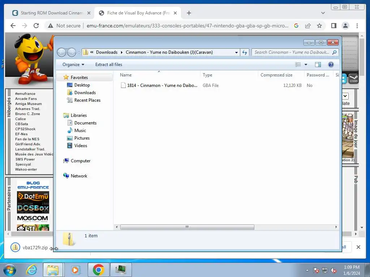Bookmark this page with the star icon

(319, 26)
